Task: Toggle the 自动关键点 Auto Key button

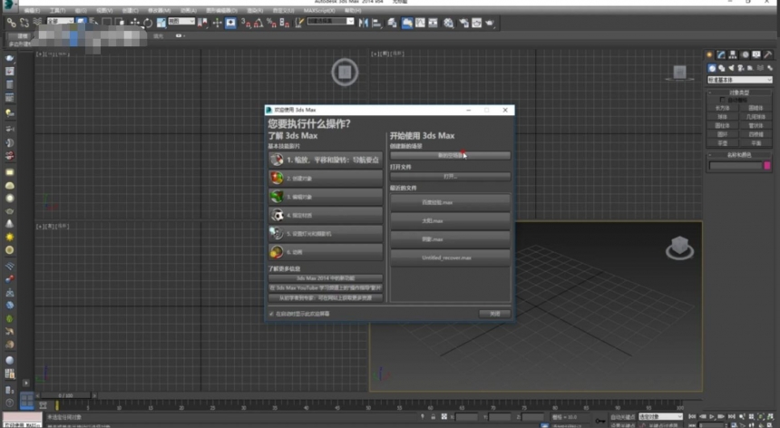Action: pos(623,417)
